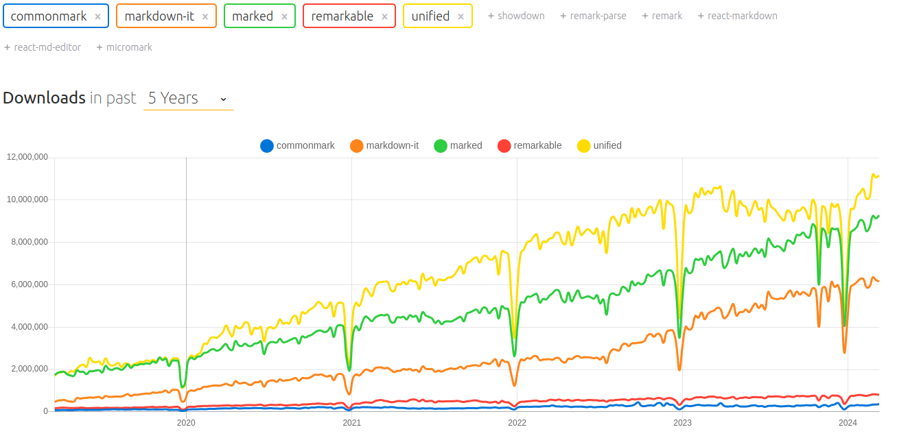
Task: Remove remarkable from the comparison
Action: [385, 15]
